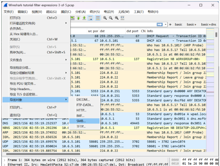Click the packet list horizontal scrollbar
The width and height of the screenshot is (220, 166).
(x=43, y=154)
